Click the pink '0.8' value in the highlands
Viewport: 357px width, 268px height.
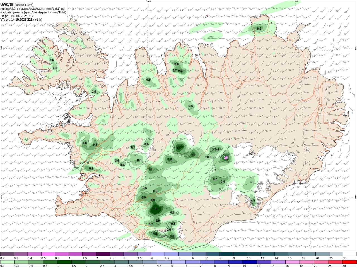point(226,158)
